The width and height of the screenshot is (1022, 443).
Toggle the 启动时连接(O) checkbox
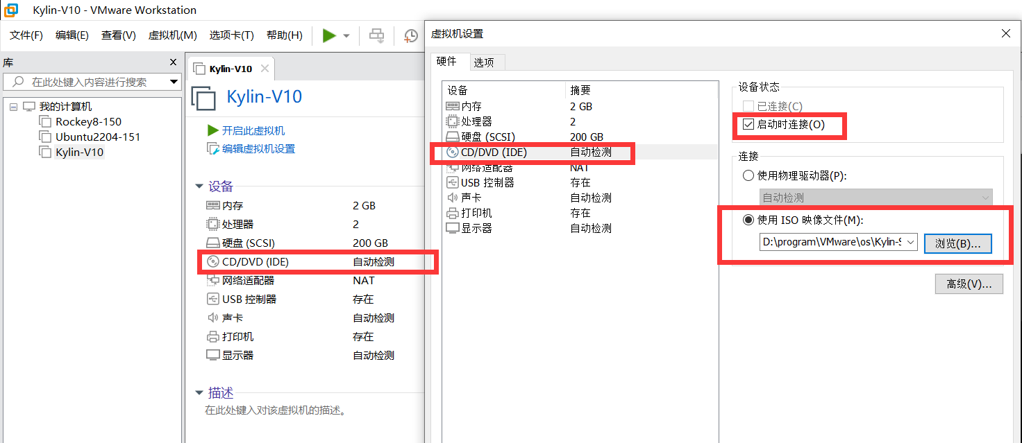[x=748, y=125]
